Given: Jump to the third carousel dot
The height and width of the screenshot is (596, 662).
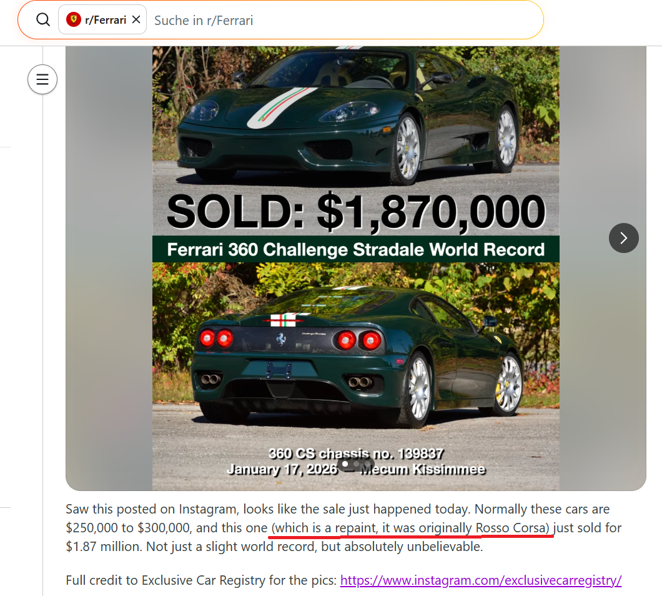Looking at the screenshot, I should (367, 464).
